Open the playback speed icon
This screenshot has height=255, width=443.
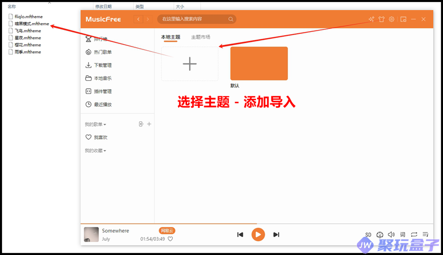380,235
